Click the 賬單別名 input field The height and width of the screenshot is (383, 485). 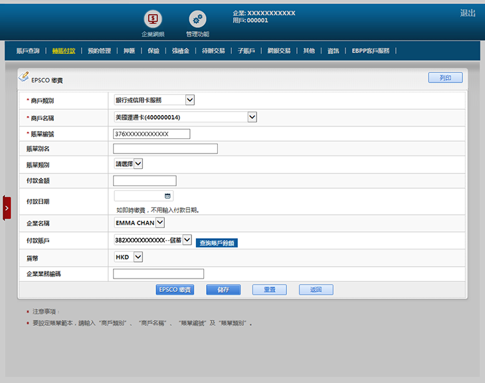tap(165, 149)
